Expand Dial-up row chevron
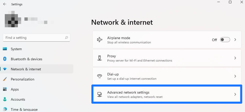Image resolution: width=245 pixels, height=112 pixels. point(235,76)
